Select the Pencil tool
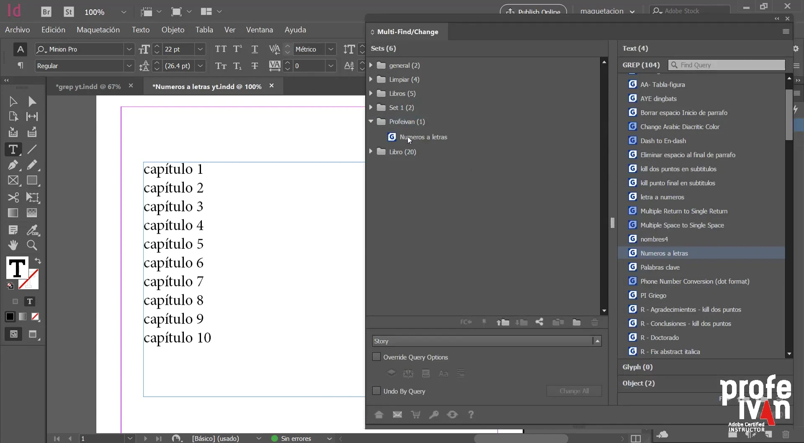Viewport: 804px width, 443px height. click(x=32, y=165)
